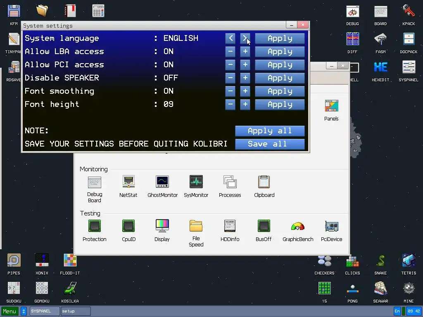
Task: Click minus for Disable SPEAKER
Action: [x=231, y=78]
